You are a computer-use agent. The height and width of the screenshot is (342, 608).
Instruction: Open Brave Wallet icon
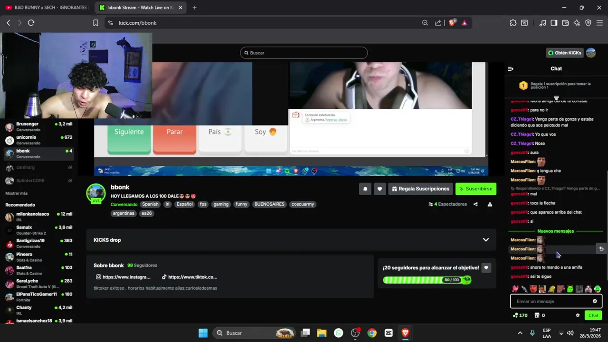[565, 23]
